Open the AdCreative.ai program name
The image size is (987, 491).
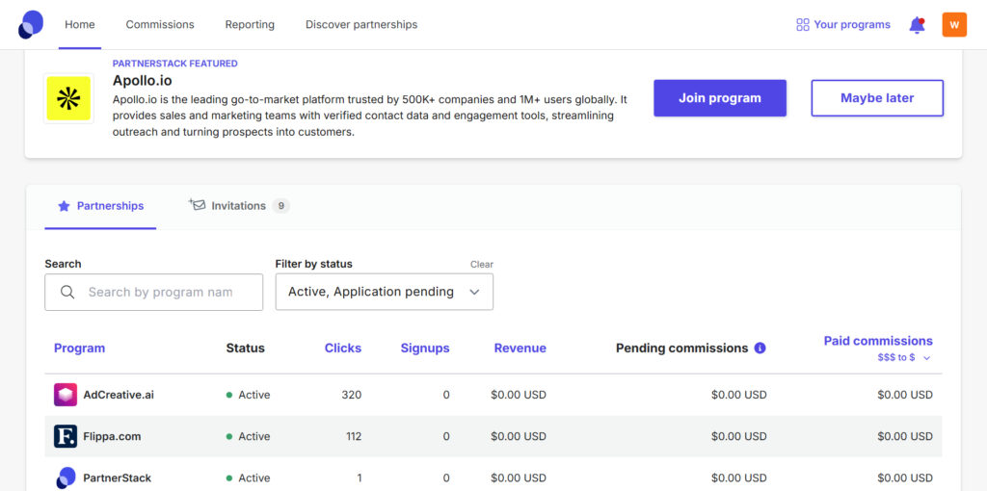pos(119,395)
